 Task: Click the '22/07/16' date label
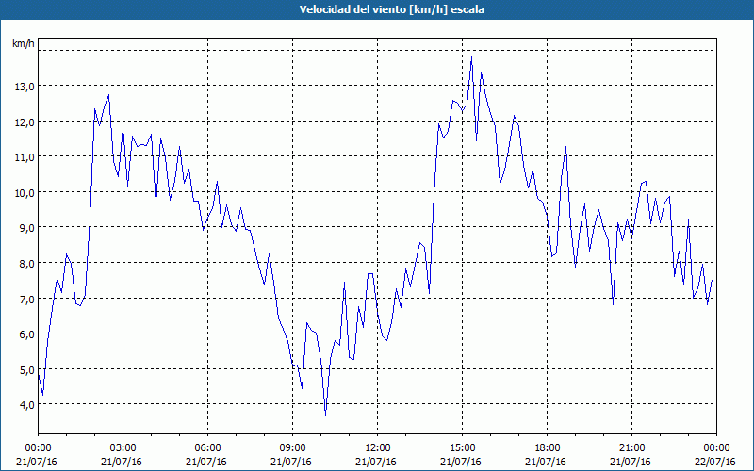(716, 462)
